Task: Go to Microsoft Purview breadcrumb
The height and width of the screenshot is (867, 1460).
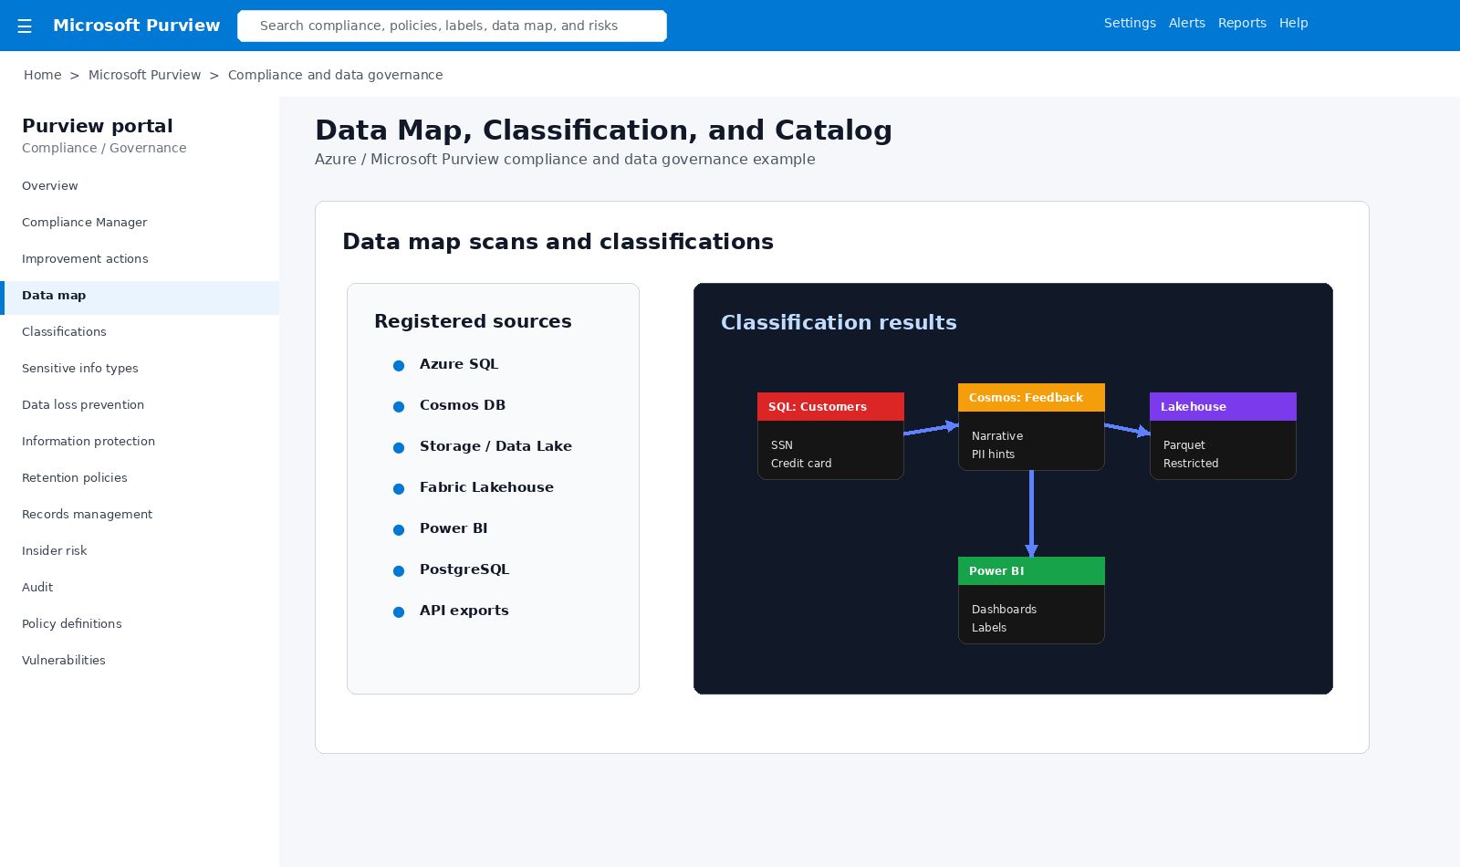Action: [144, 75]
